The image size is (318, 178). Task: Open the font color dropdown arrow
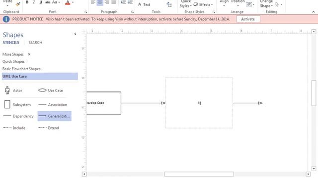coord(73,2)
